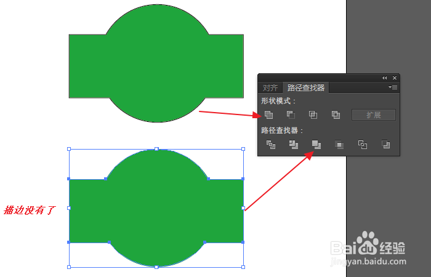Click the Minus Front shape mode icon
The height and width of the screenshot is (277, 431).
click(x=291, y=114)
